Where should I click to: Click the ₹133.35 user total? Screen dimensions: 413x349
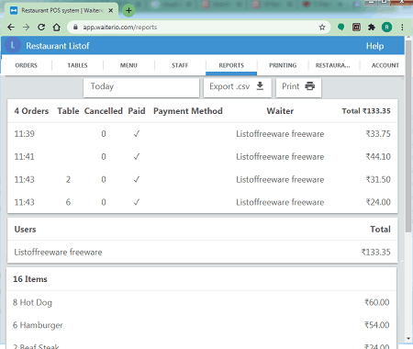coord(376,253)
